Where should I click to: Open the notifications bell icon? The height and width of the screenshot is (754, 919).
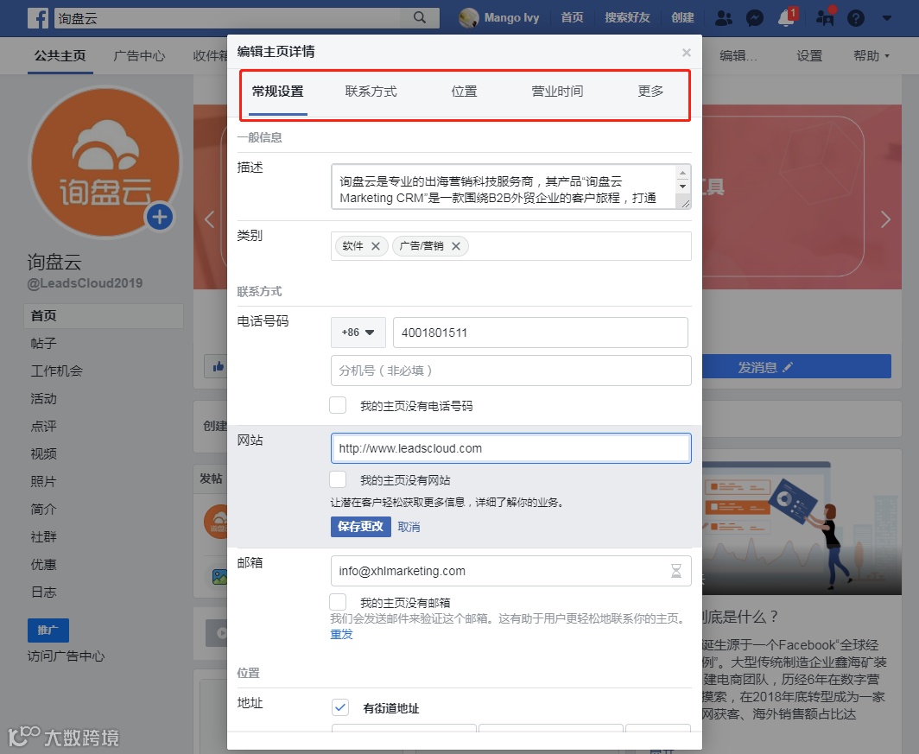tap(787, 18)
